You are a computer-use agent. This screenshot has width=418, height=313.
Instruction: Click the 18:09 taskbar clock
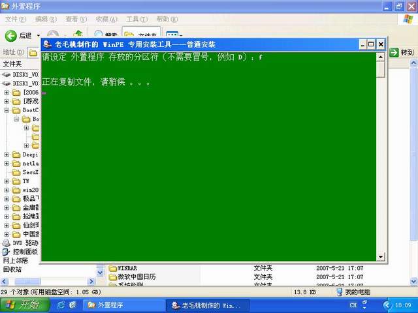point(403,305)
